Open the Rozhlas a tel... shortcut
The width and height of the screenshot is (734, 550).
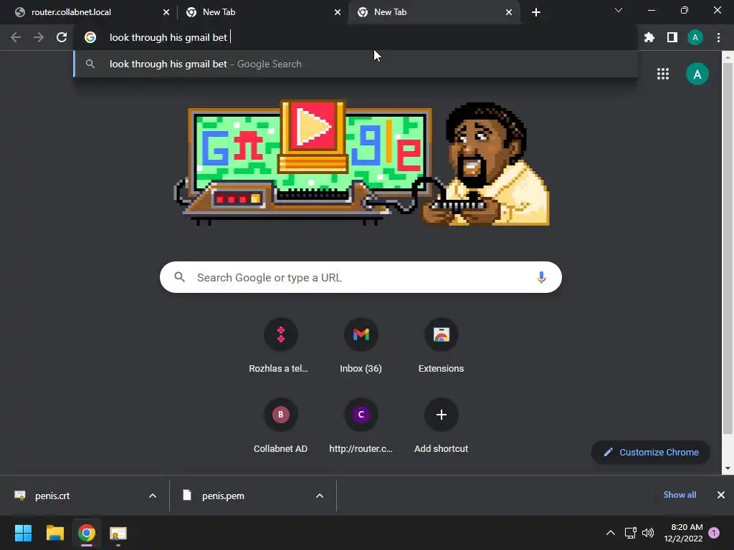point(280,345)
